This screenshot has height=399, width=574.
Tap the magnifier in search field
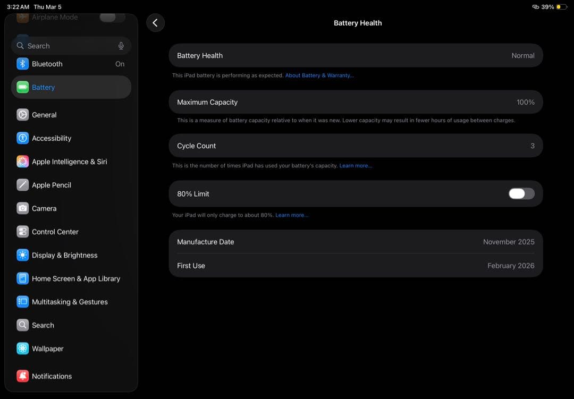[x=21, y=46]
